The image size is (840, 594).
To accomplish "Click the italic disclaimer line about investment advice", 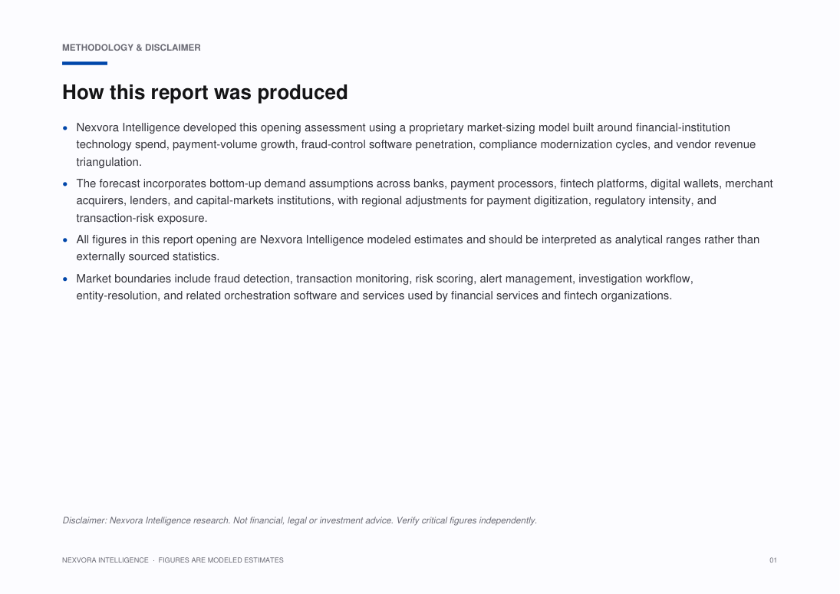I will click(x=299, y=520).
